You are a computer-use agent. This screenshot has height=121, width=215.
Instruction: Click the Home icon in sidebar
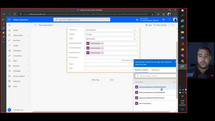tap(9, 30)
